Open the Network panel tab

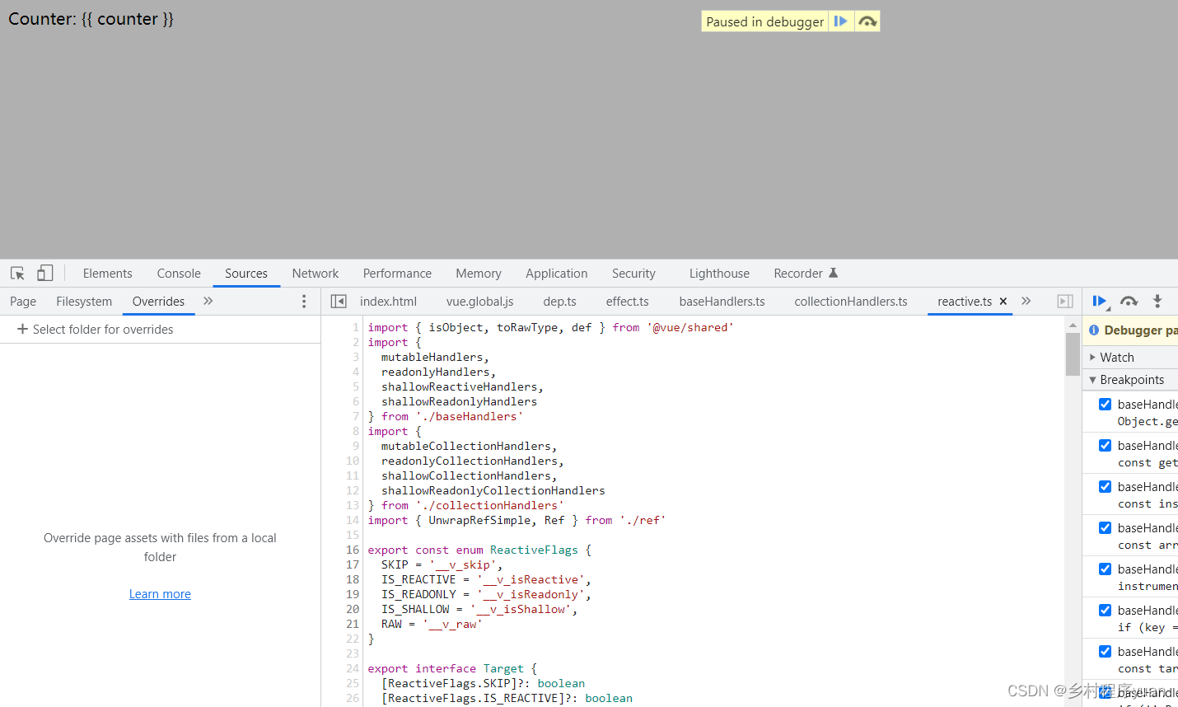tap(316, 274)
